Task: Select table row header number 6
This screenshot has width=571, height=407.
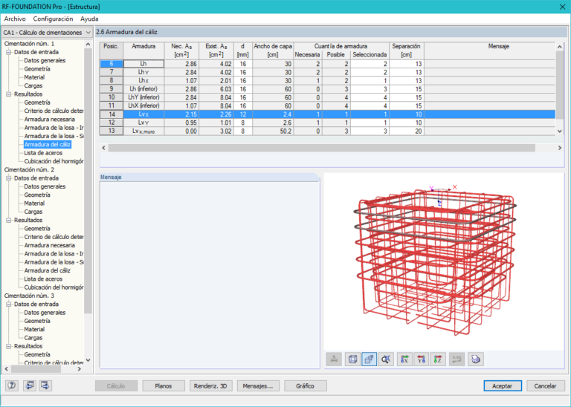Action: tap(112, 64)
